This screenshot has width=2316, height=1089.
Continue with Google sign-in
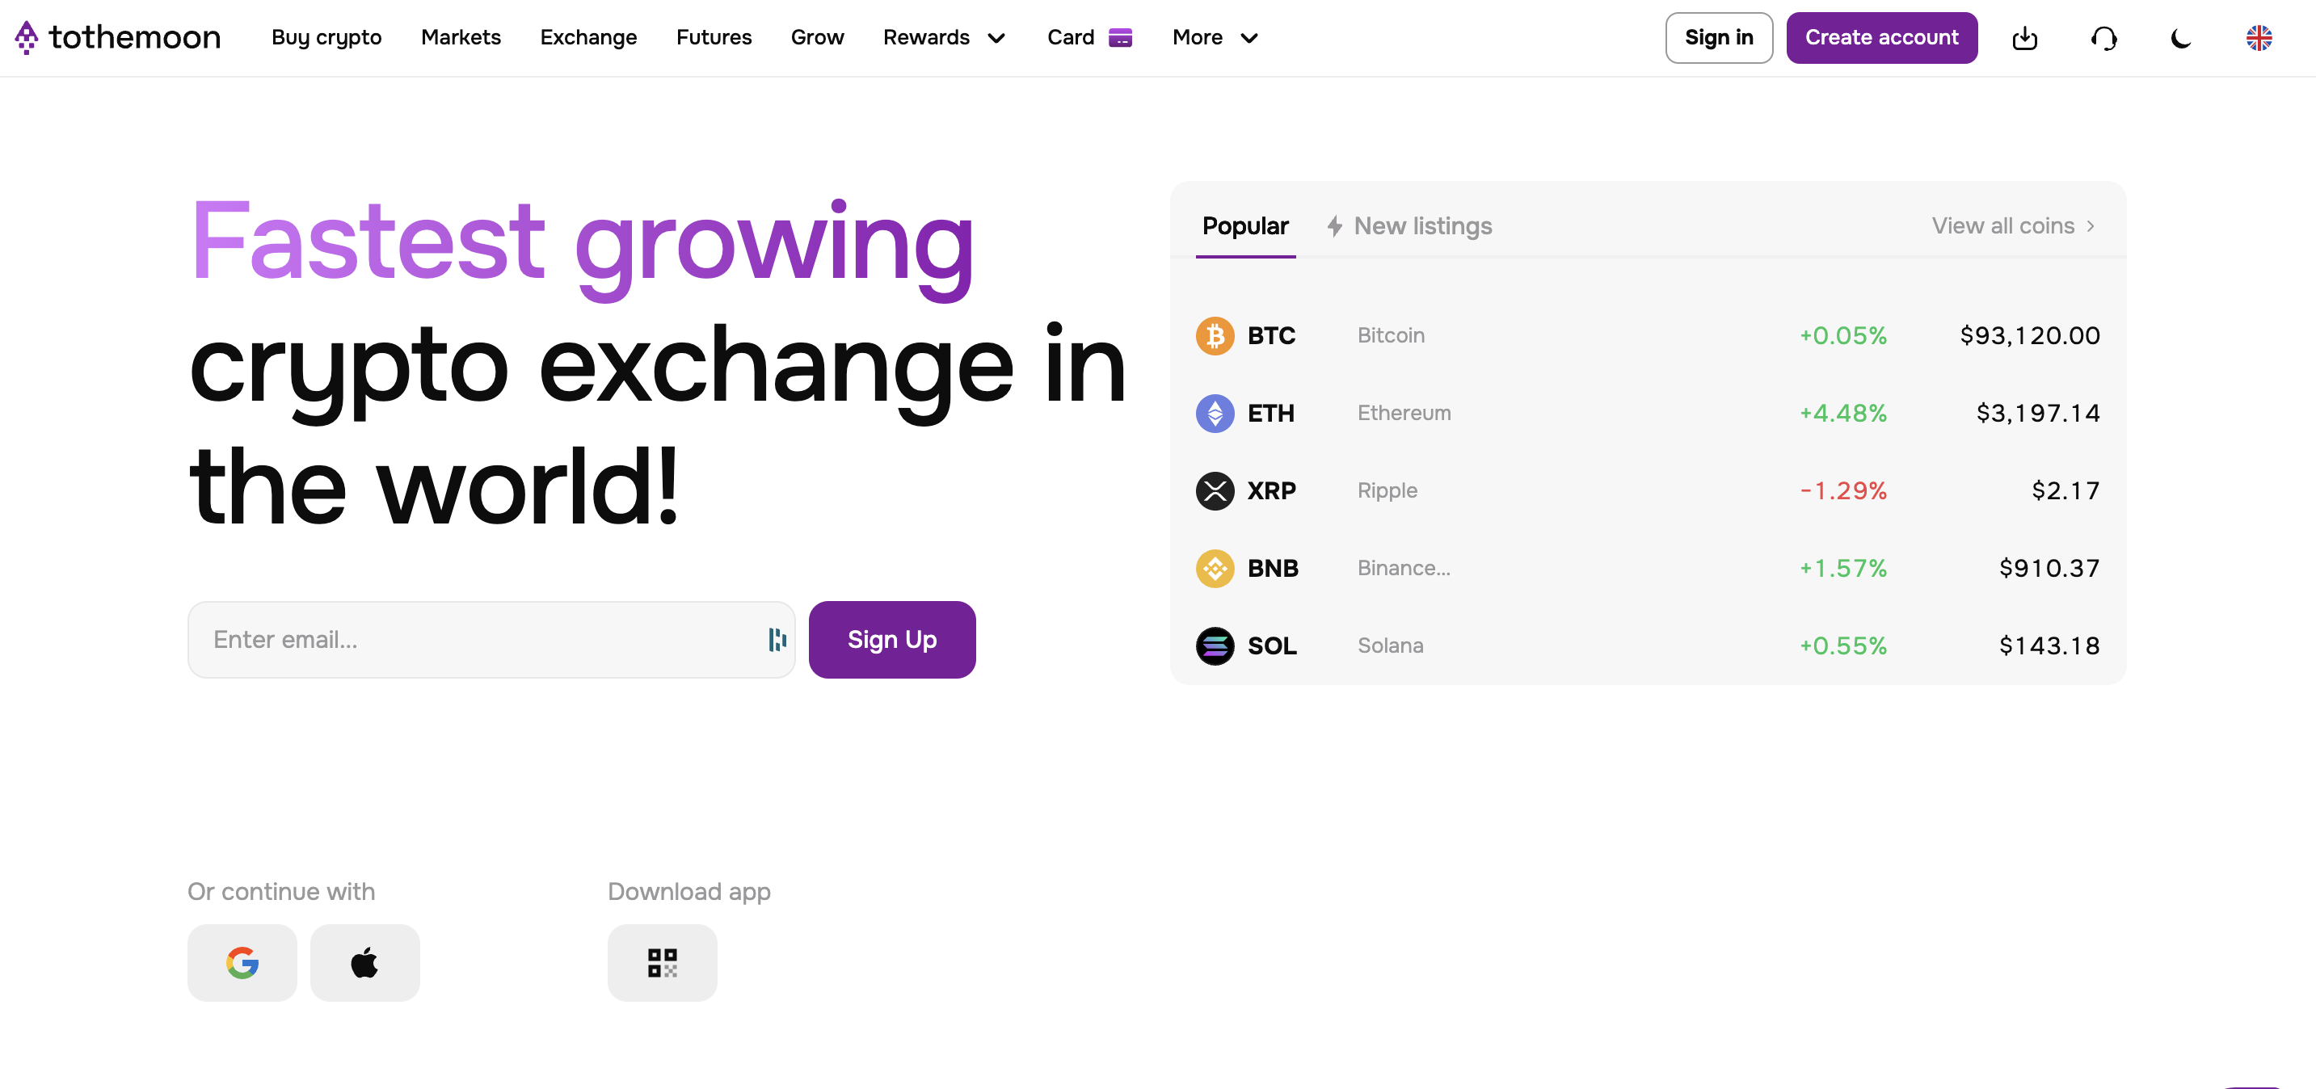[x=242, y=962]
